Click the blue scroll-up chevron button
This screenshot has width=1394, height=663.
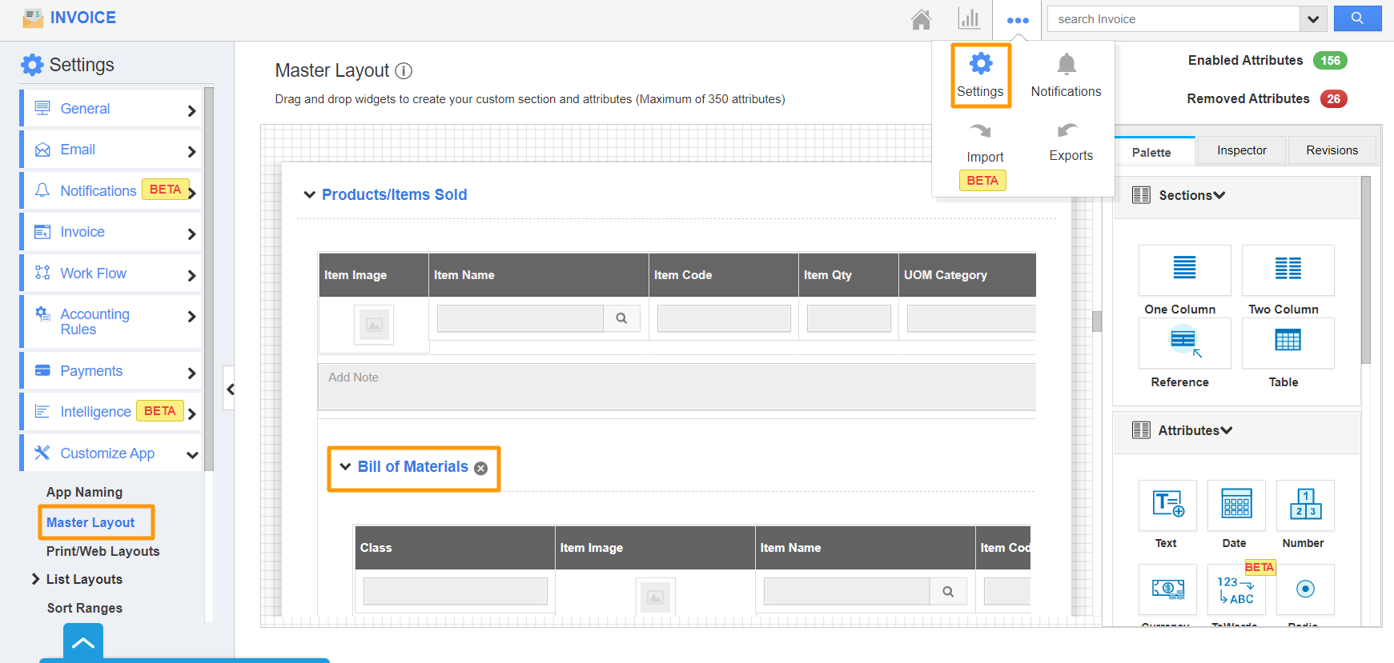pyautogui.click(x=83, y=642)
